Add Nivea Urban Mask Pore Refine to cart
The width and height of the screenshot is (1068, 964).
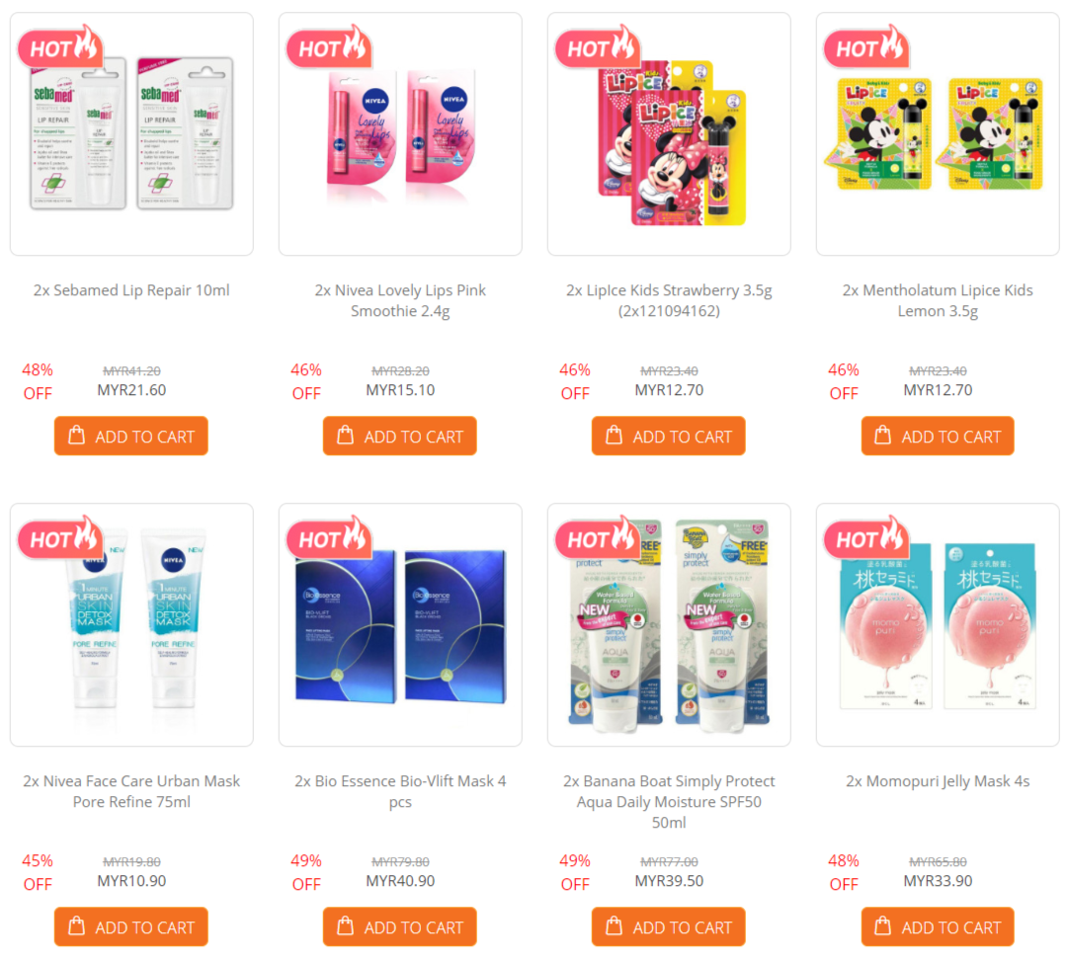[x=130, y=926]
